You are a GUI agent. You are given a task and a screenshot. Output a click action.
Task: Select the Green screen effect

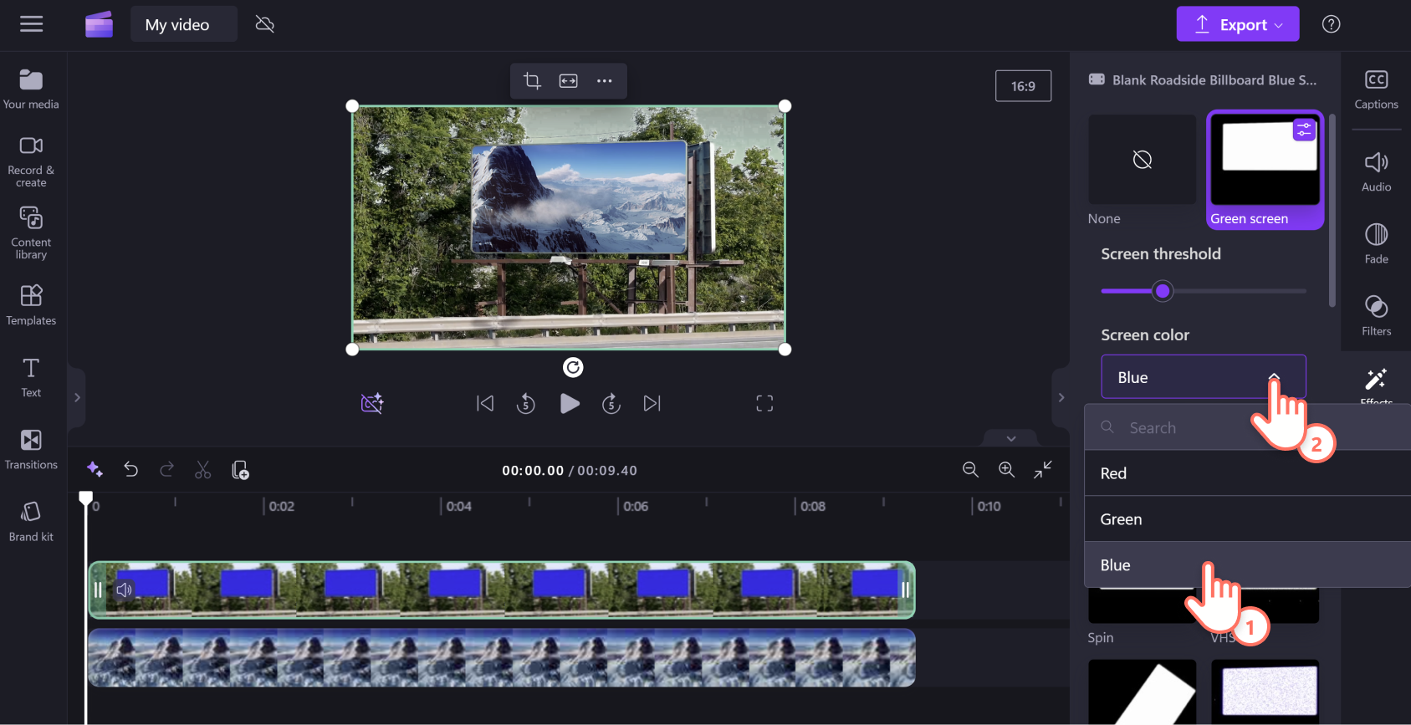[1265, 170]
